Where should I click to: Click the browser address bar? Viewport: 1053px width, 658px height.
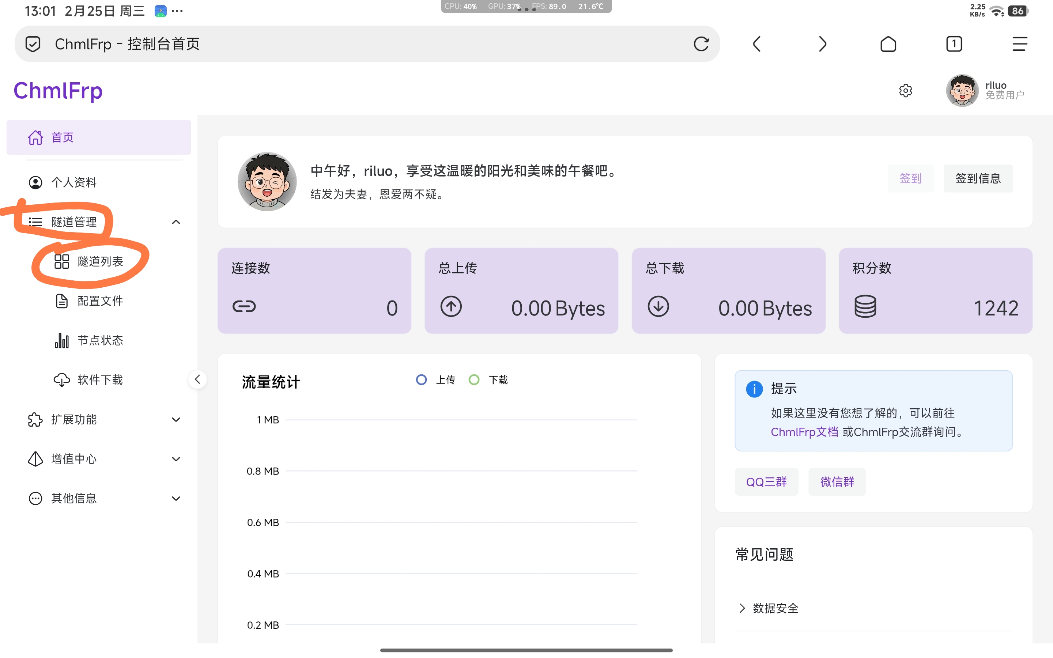[348, 44]
